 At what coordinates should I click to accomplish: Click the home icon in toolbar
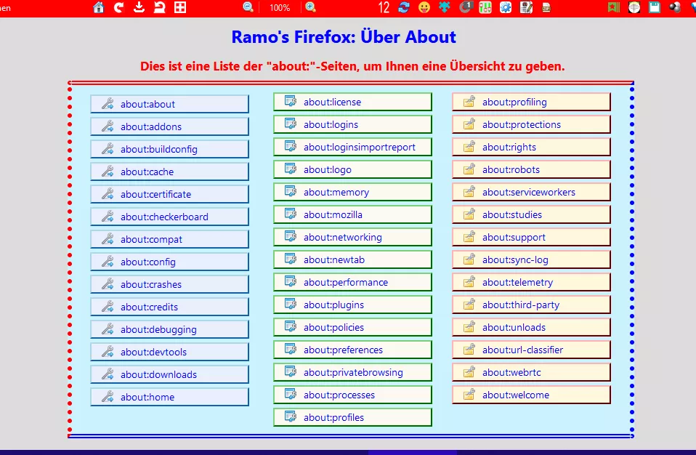[99, 7]
